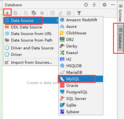Click Import from Sources...
124x119 pixels.
coord(31,62)
